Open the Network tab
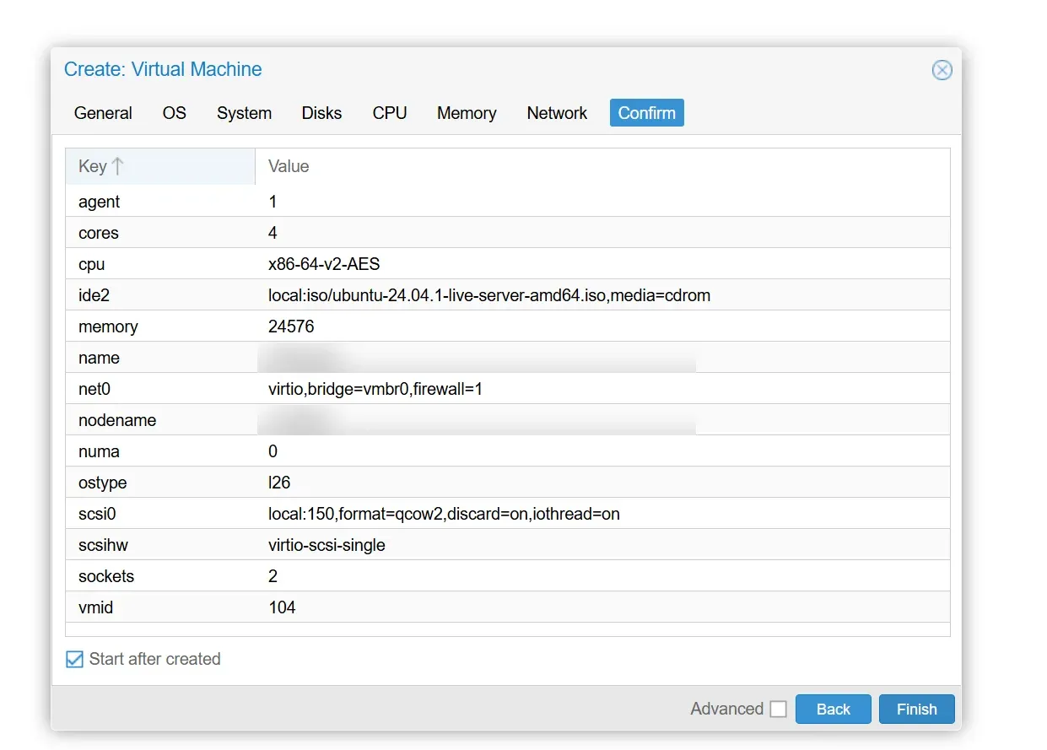This screenshot has width=1047, height=750. coord(557,113)
